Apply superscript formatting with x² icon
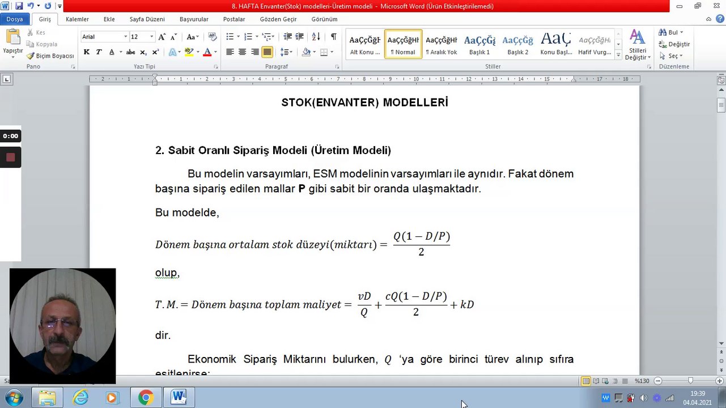Screen dimensions: 726x408 (155, 52)
